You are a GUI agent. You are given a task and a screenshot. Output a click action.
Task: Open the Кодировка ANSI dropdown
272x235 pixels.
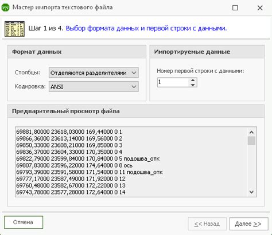94,87
